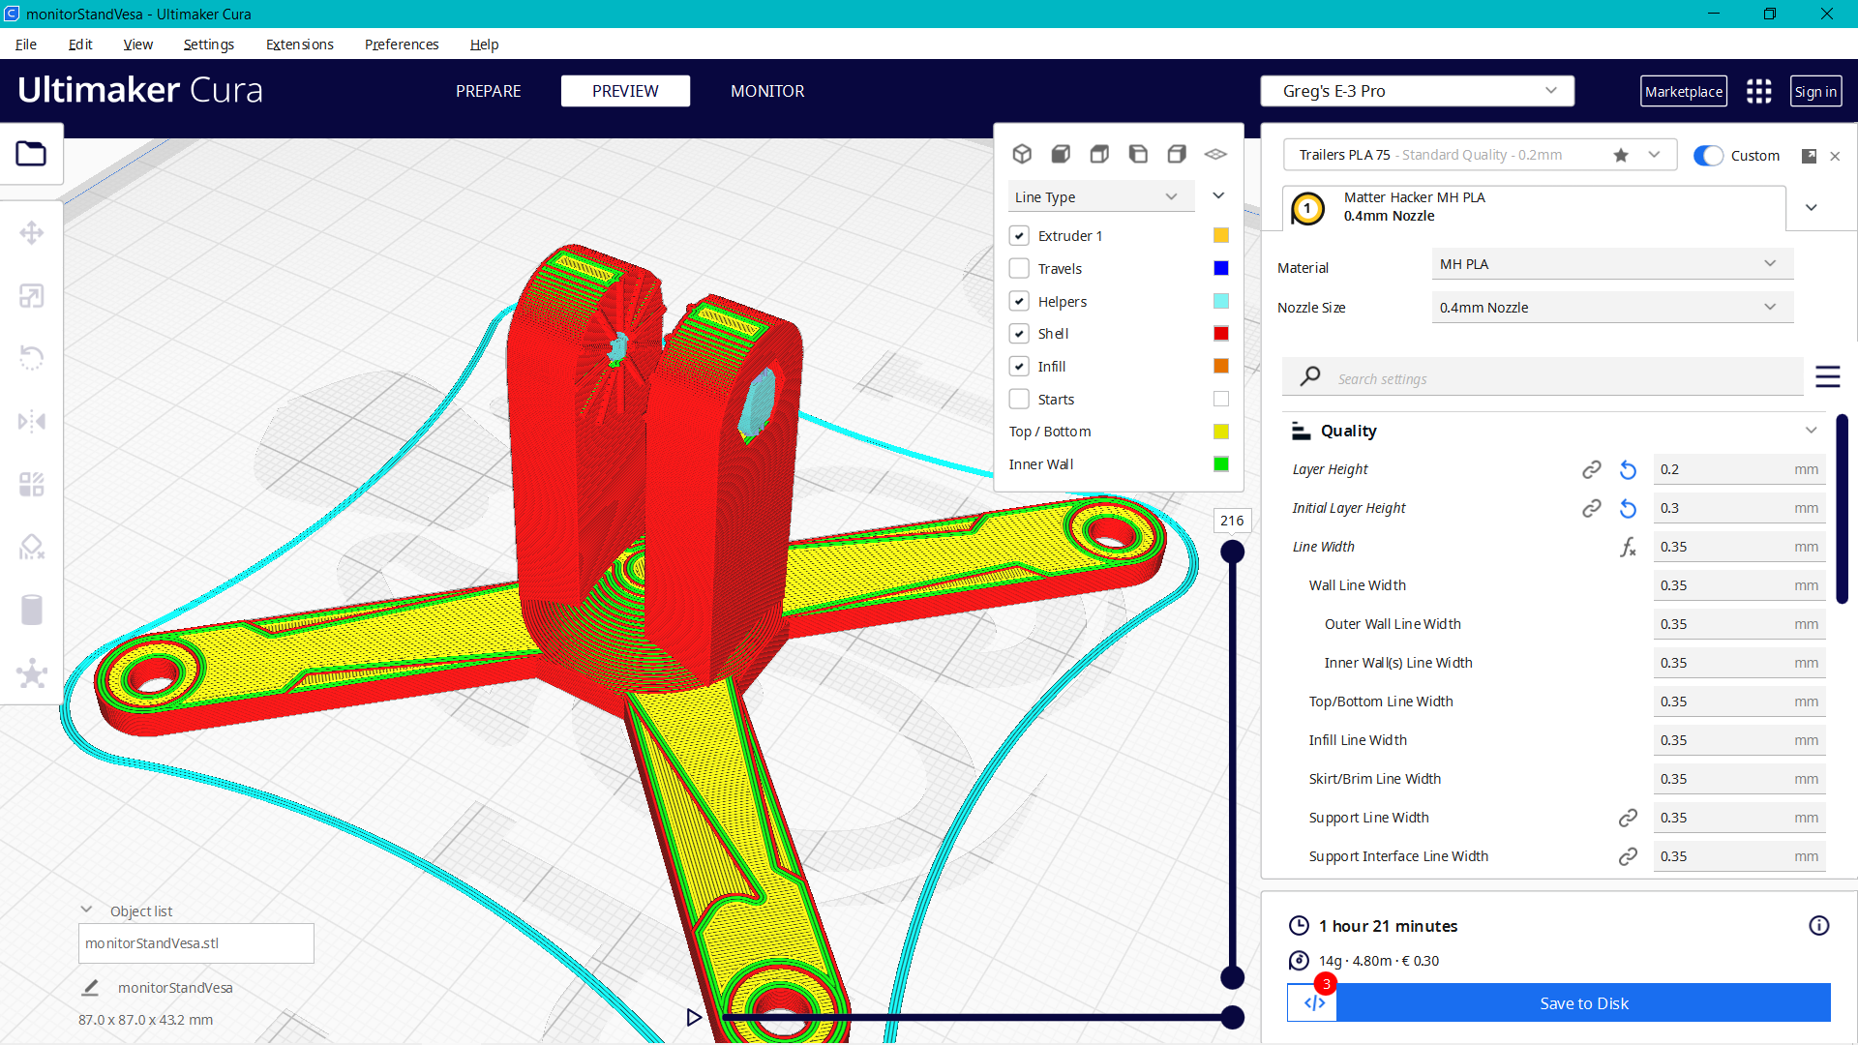
Task: Play the layer simulation
Action: 694,1017
